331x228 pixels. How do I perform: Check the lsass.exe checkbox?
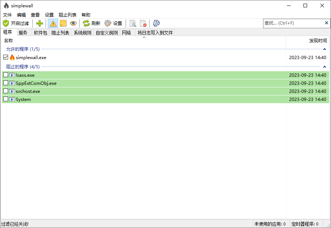pos(6,75)
